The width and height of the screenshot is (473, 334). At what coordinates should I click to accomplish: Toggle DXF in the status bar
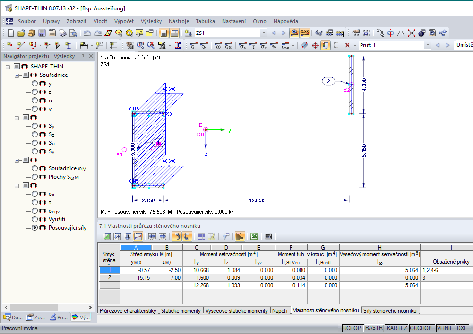point(462,328)
